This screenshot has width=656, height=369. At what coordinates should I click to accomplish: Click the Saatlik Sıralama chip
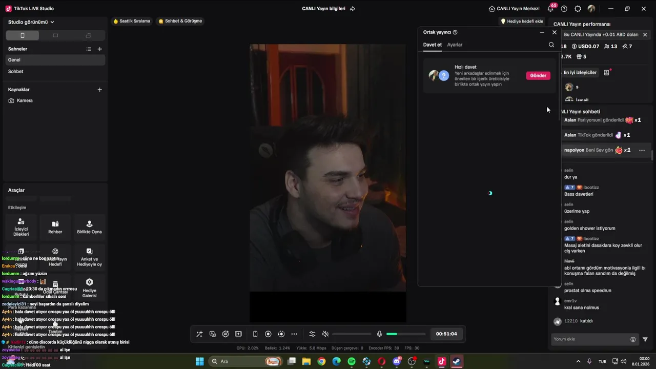pyautogui.click(x=132, y=21)
